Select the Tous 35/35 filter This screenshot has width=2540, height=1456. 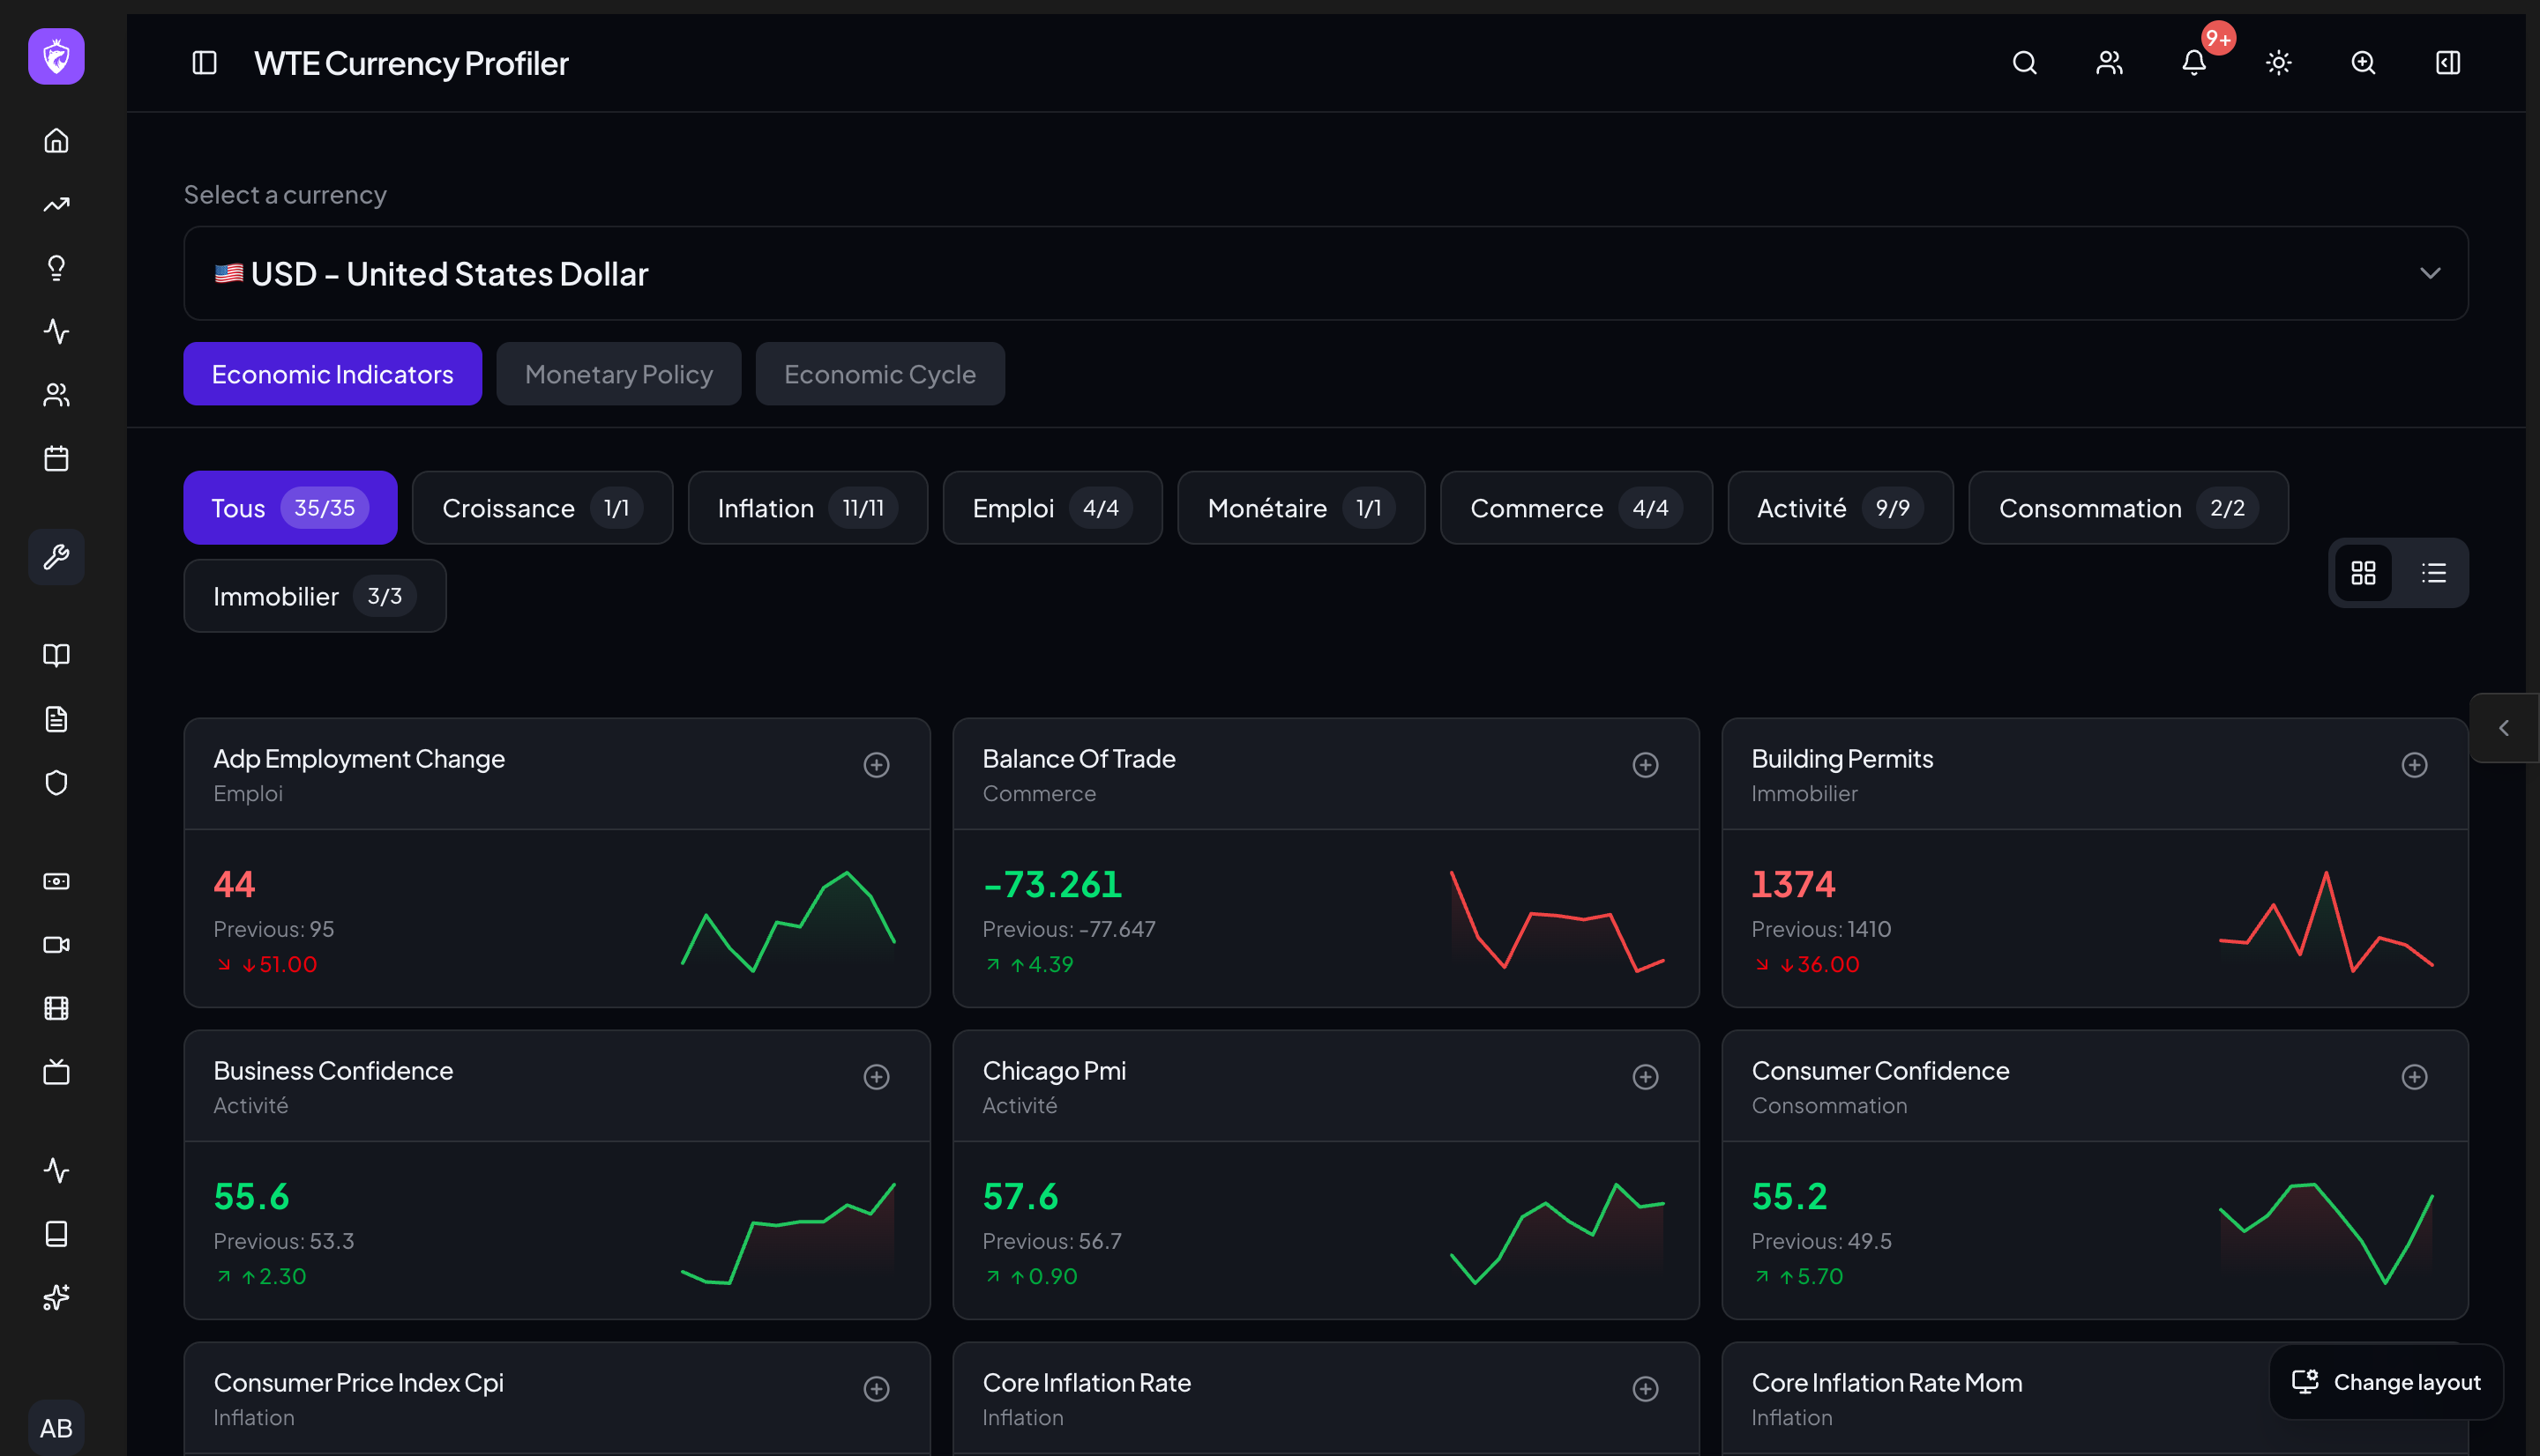click(x=290, y=508)
